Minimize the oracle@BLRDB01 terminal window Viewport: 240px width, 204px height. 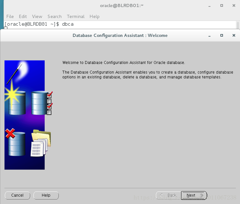click(x=209, y=6)
